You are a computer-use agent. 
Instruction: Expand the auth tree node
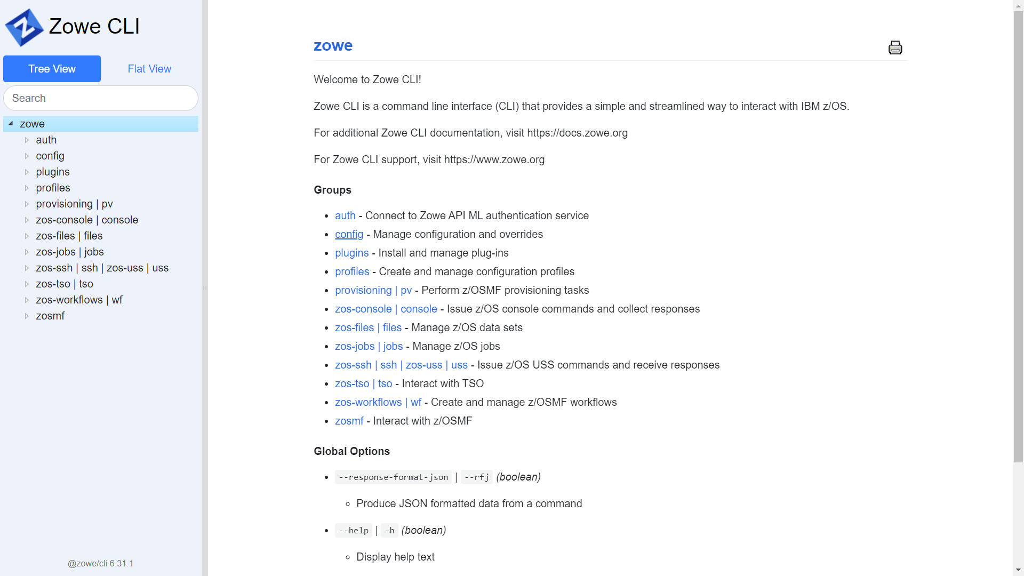[27, 140]
